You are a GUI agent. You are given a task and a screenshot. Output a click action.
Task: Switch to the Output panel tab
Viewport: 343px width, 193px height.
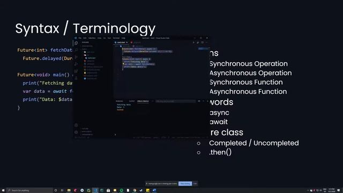[x=132, y=101]
